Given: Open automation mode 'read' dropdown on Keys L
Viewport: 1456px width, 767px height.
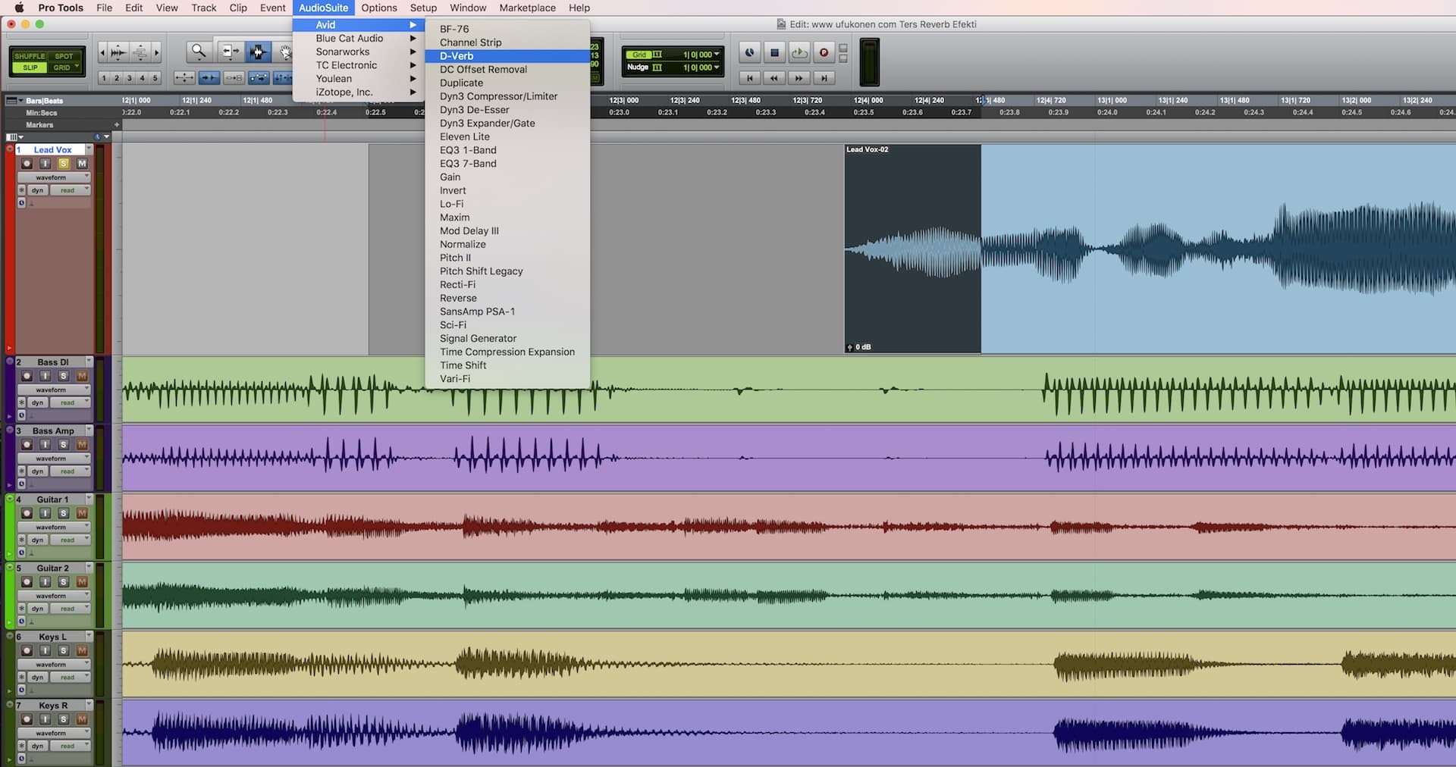Looking at the screenshot, I should (x=70, y=678).
